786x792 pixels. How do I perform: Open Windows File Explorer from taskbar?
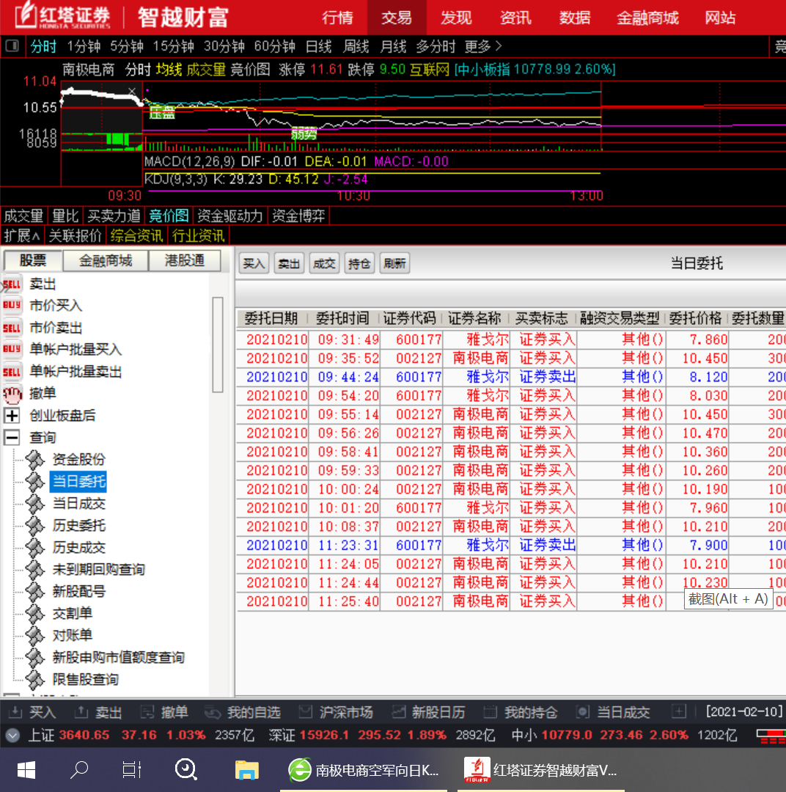tap(247, 769)
